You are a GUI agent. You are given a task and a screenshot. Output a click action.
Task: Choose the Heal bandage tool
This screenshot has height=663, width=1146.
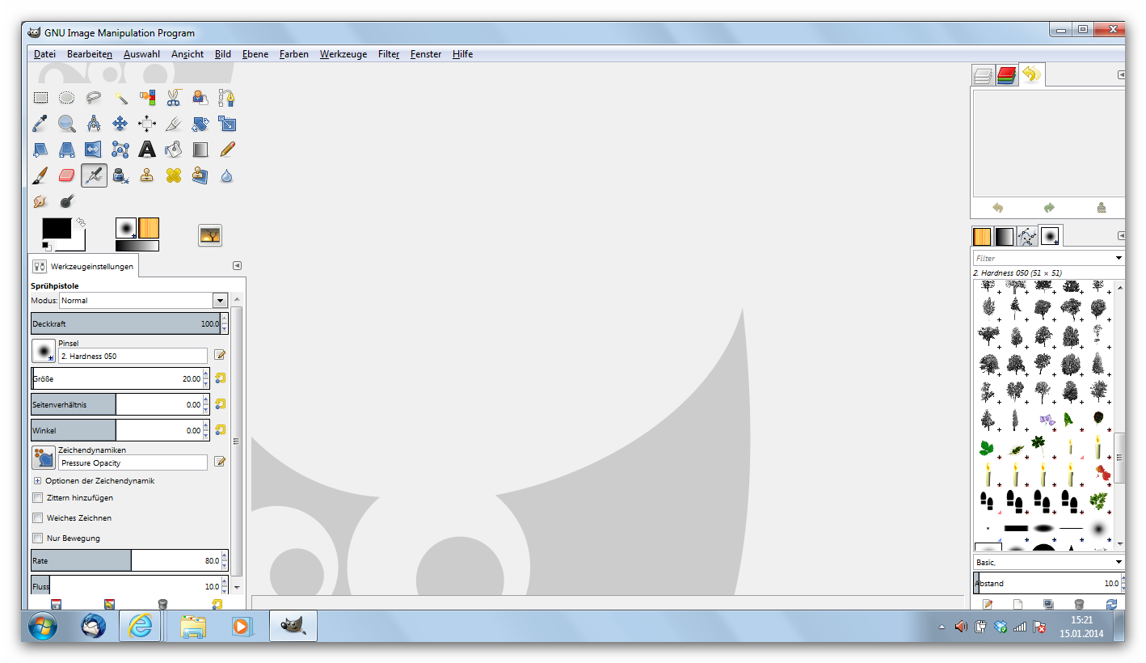tap(174, 175)
